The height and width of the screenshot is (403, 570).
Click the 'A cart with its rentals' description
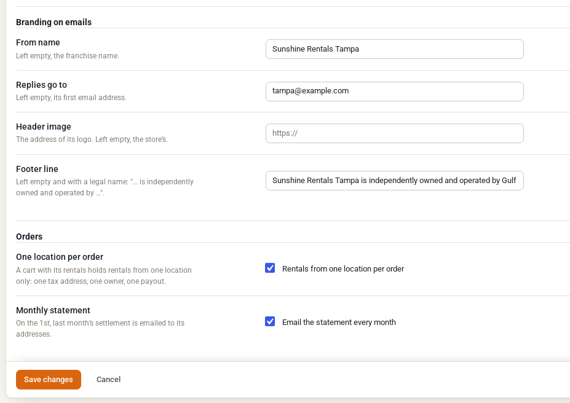(103, 276)
